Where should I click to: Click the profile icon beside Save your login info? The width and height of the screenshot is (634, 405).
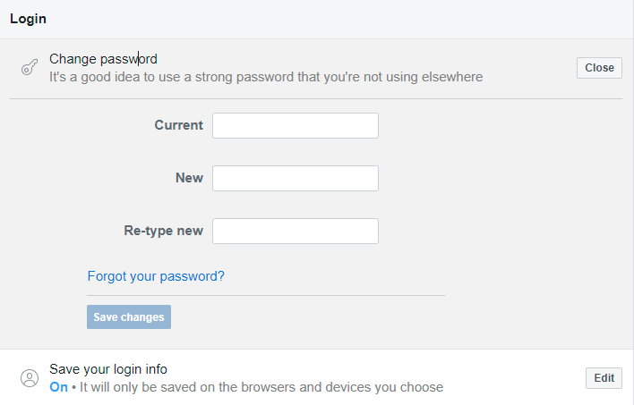[30, 378]
